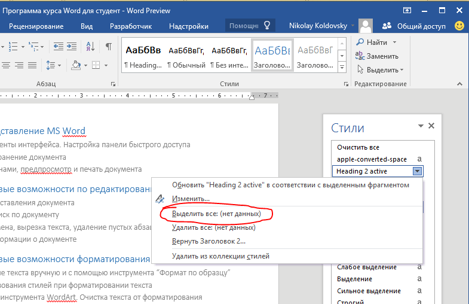
Task: Apply paragraph shading fill
Action: coord(76,65)
